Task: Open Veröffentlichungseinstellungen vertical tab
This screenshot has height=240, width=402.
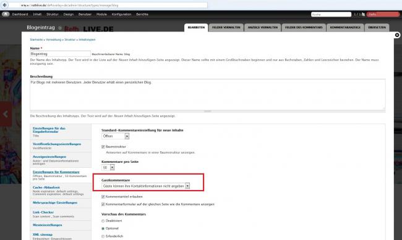Action: 61,146
